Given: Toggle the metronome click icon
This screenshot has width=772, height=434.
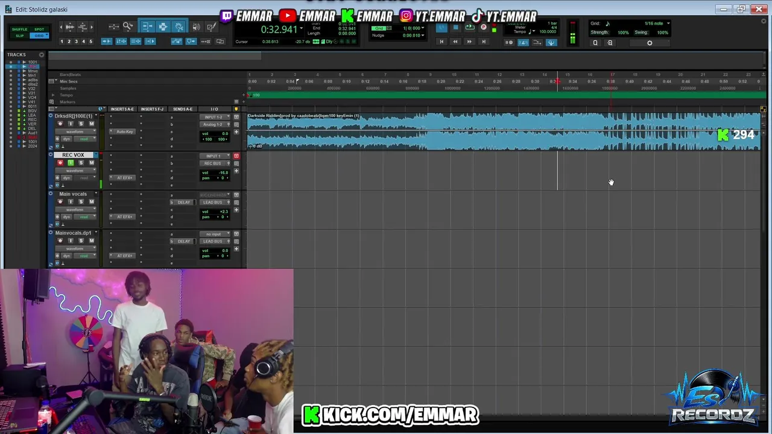Looking at the screenshot, I should (524, 42).
